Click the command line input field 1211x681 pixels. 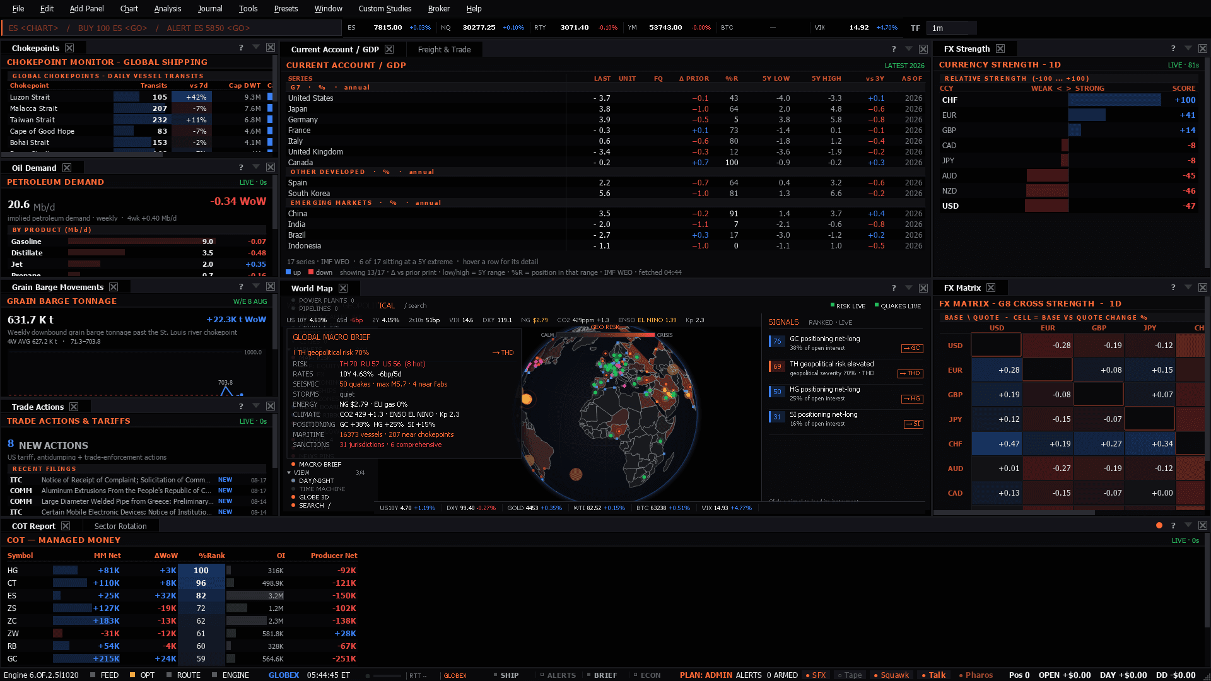[171, 28]
